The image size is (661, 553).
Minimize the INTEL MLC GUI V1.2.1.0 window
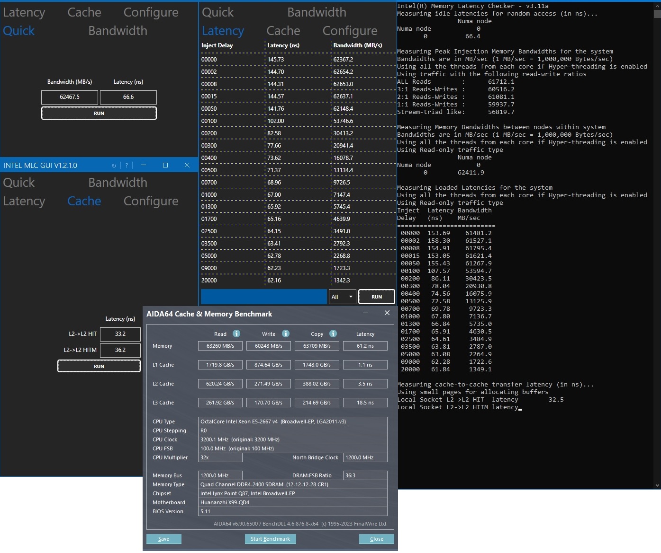[143, 165]
